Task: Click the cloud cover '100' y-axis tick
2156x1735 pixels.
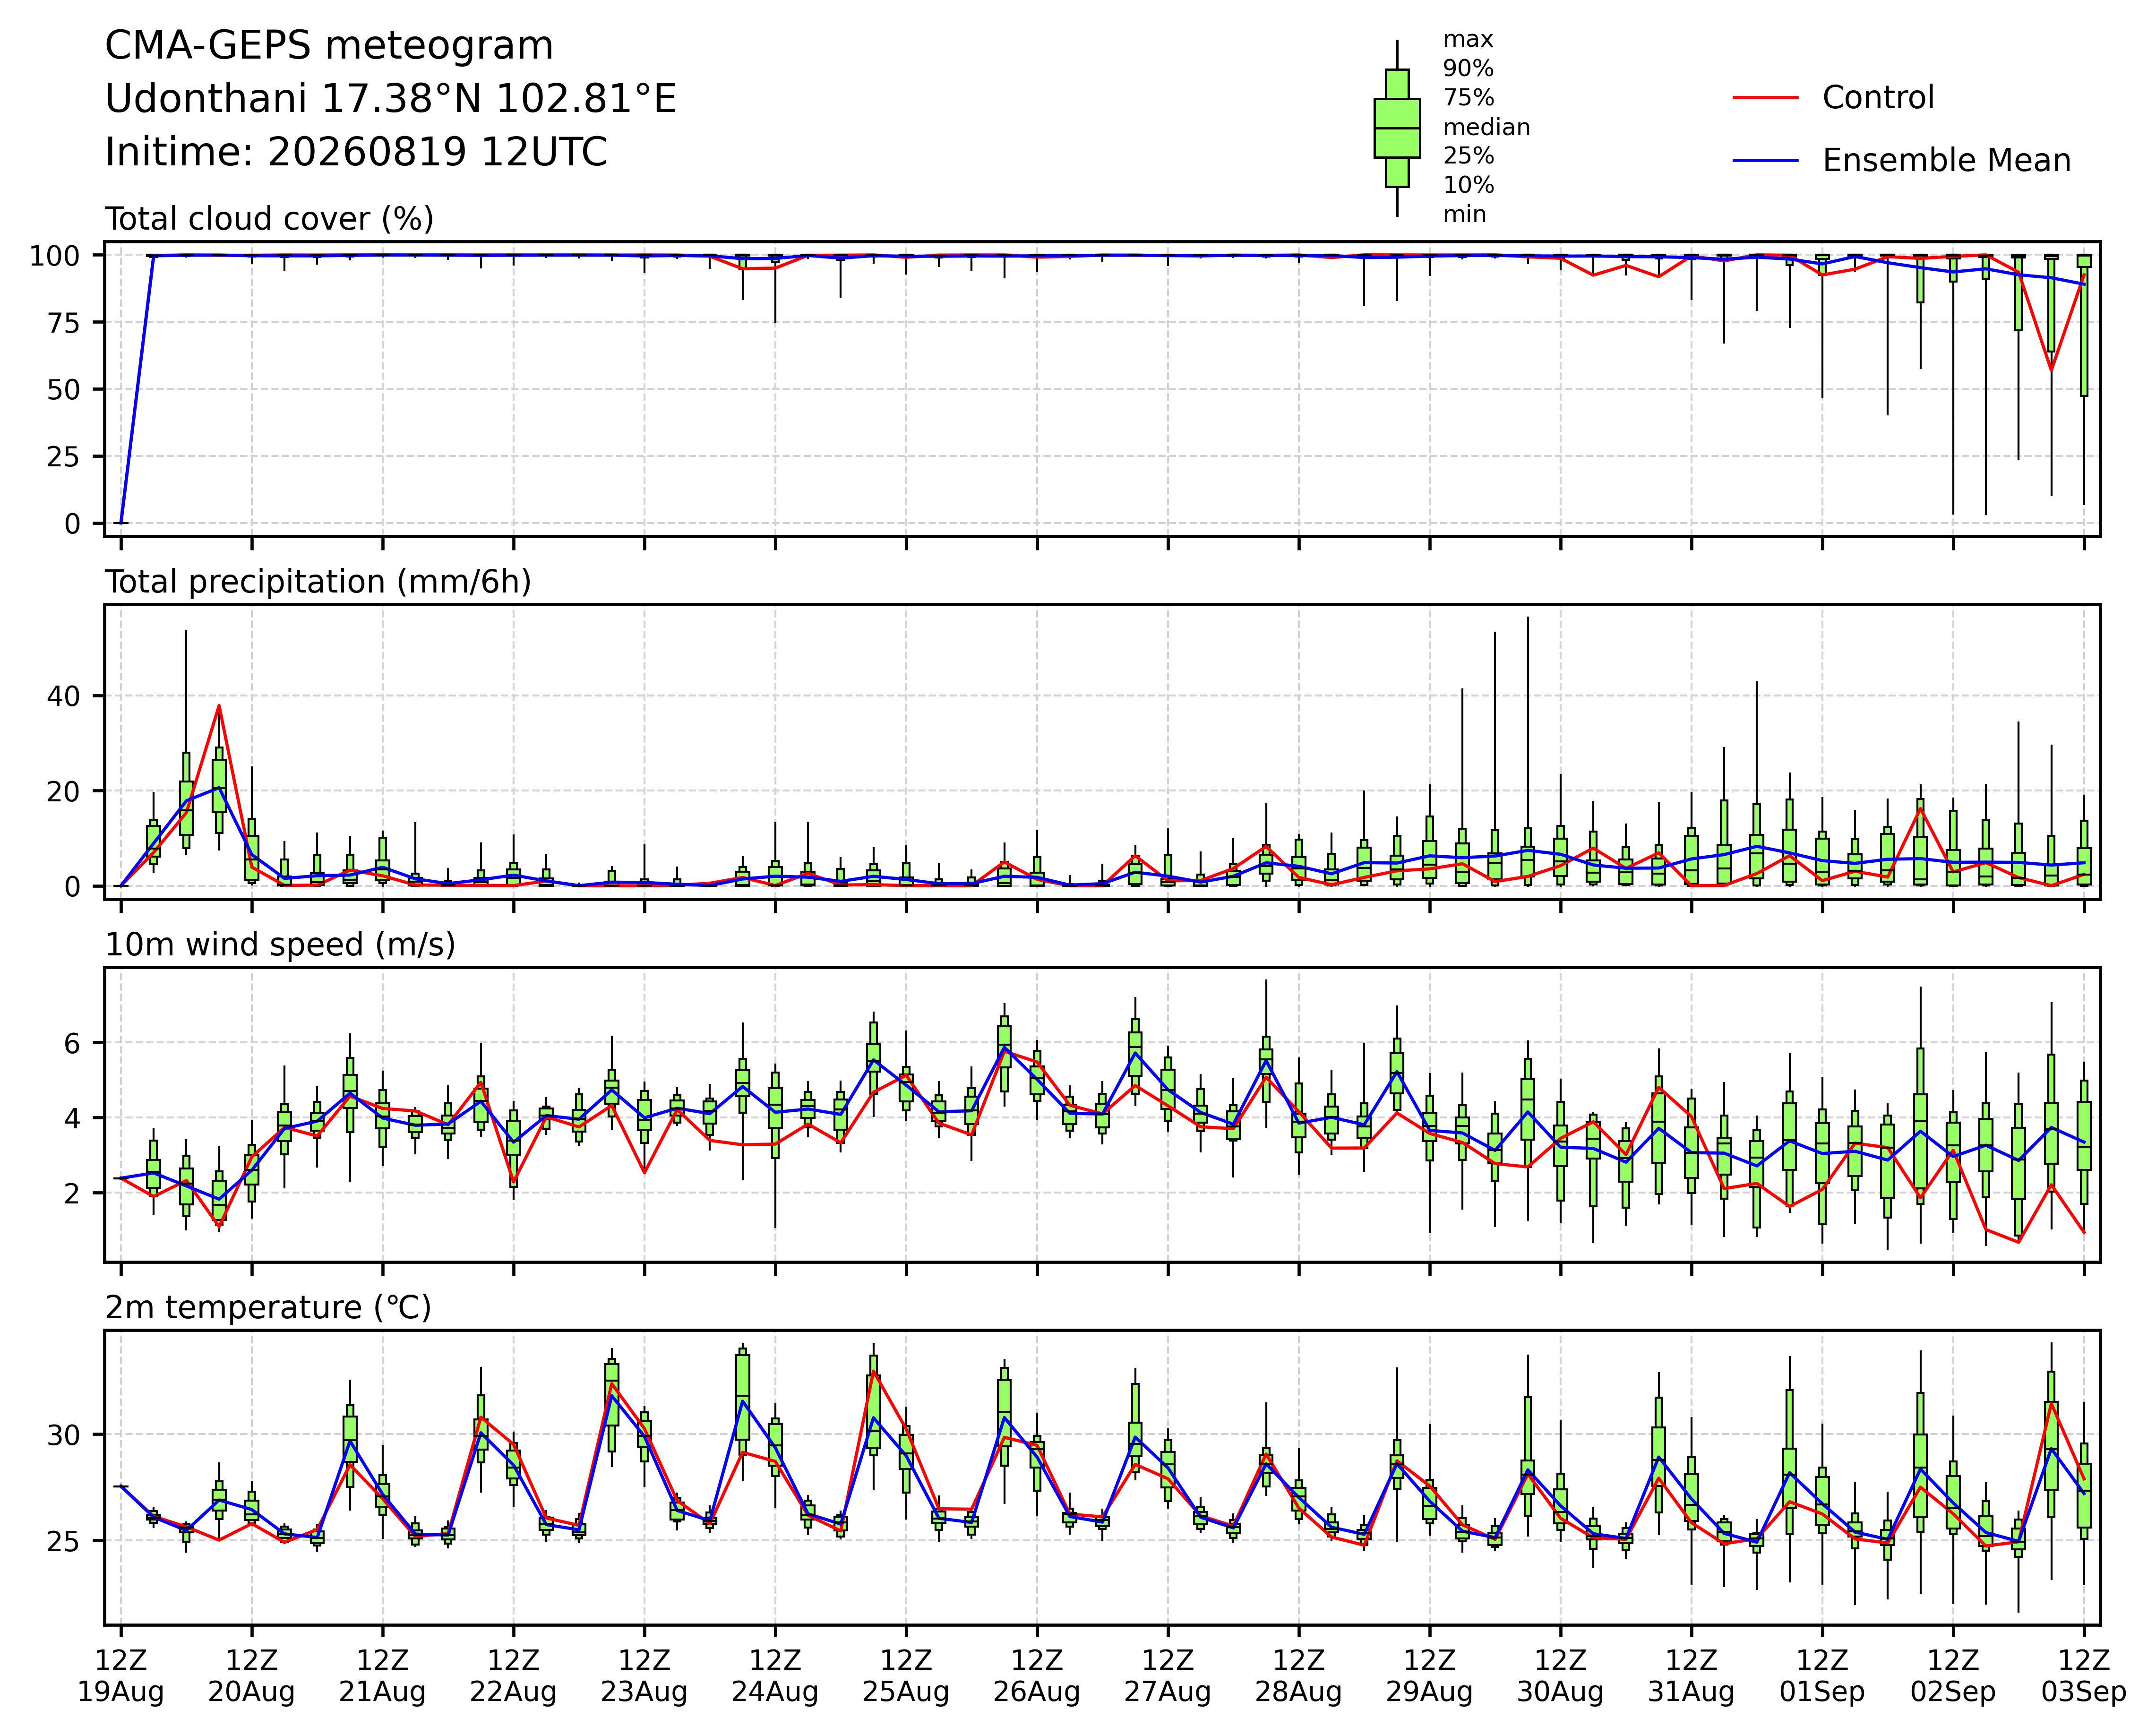Action: click(55, 256)
